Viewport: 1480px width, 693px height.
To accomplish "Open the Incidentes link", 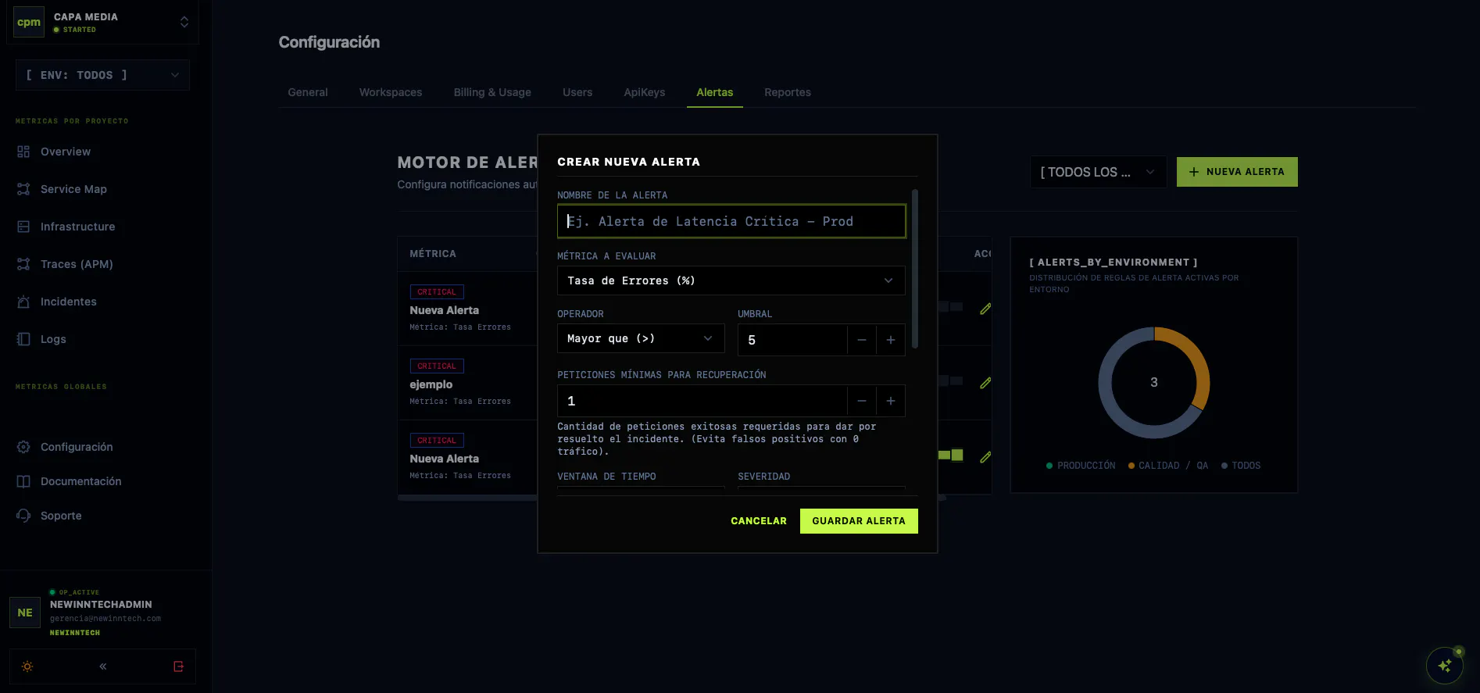I will 69,302.
